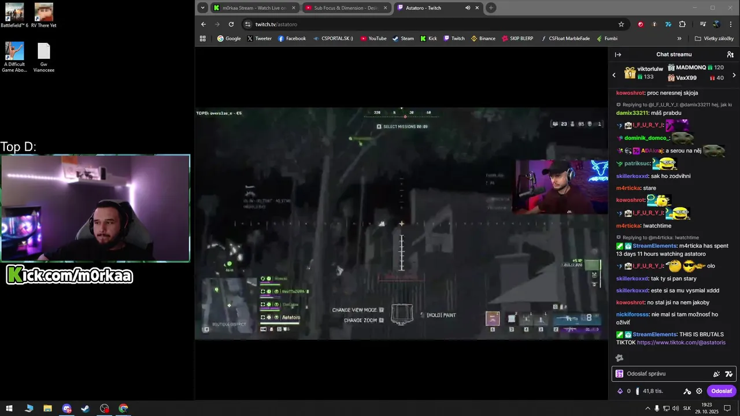
Task: Go back to the previous page
Action: [x=203, y=24]
